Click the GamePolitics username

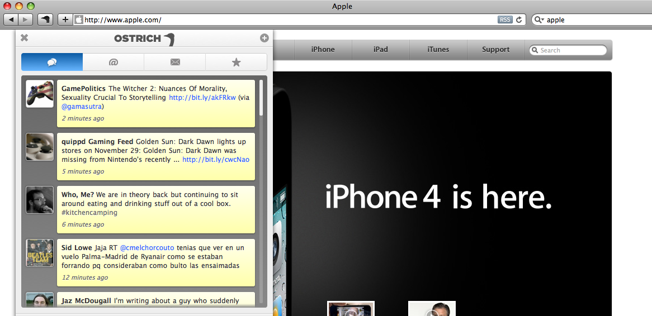coord(83,88)
